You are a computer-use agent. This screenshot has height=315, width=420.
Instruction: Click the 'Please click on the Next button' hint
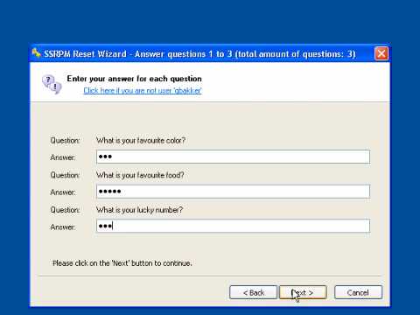click(122, 263)
